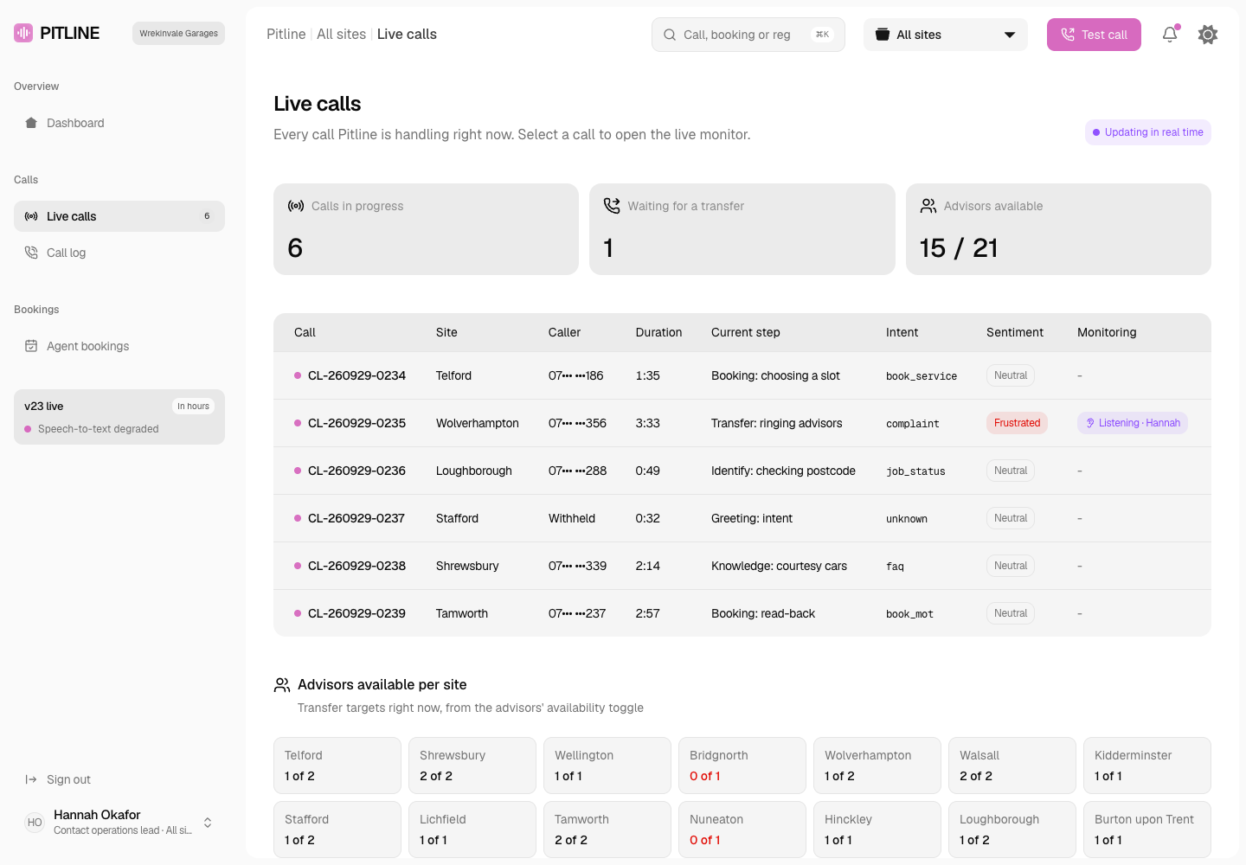Click the Advisors available people icon
Image resolution: width=1246 pixels, height=865 pixels.
(928, 206)
